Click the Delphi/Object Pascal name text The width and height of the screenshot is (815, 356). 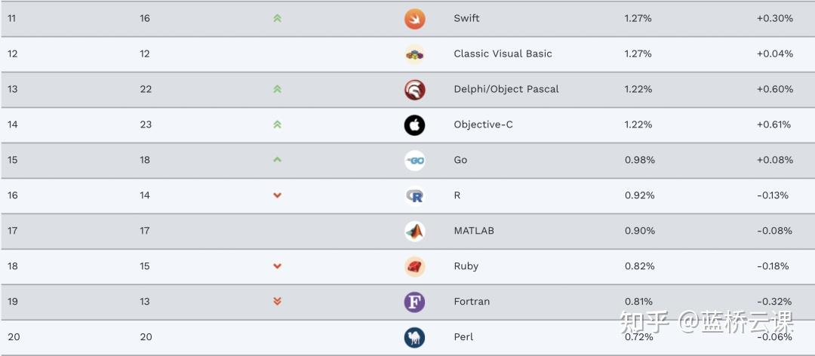[506, 89]
